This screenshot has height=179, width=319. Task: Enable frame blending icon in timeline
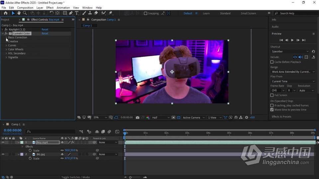(x=103, y=132)
